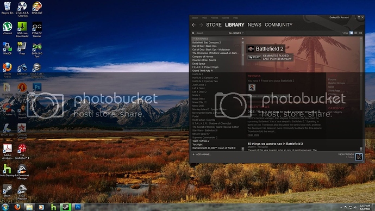The height and width of the screenshot is (211, 375).
Task: Click the friend avatar playing Battlefield 2
Action: [252, 88]
